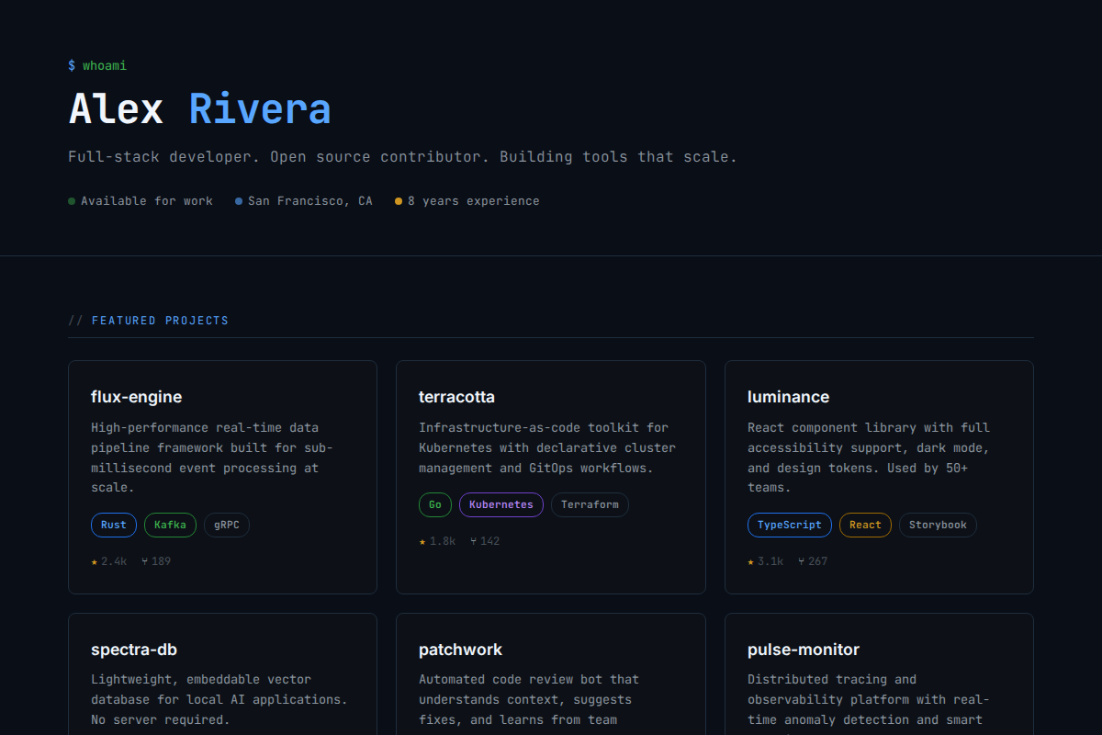Click the terracotta description text
Screen dimensions: 1102x735
[547, 447]
